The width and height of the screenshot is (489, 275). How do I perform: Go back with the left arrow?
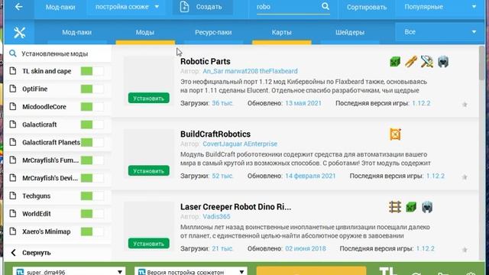coord(18,7)
